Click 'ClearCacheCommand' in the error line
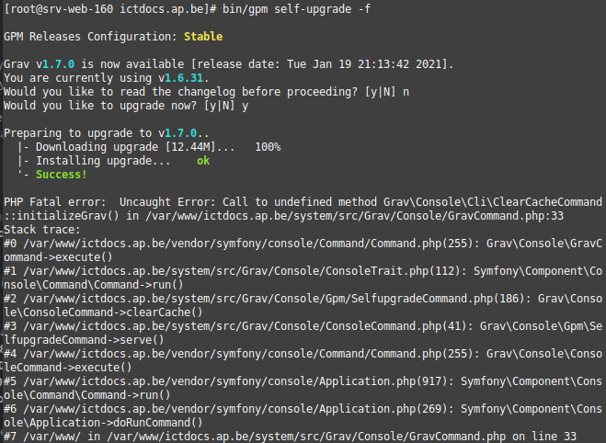 [548, 202]
